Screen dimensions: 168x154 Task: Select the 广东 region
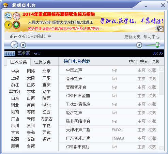[46, 78]
